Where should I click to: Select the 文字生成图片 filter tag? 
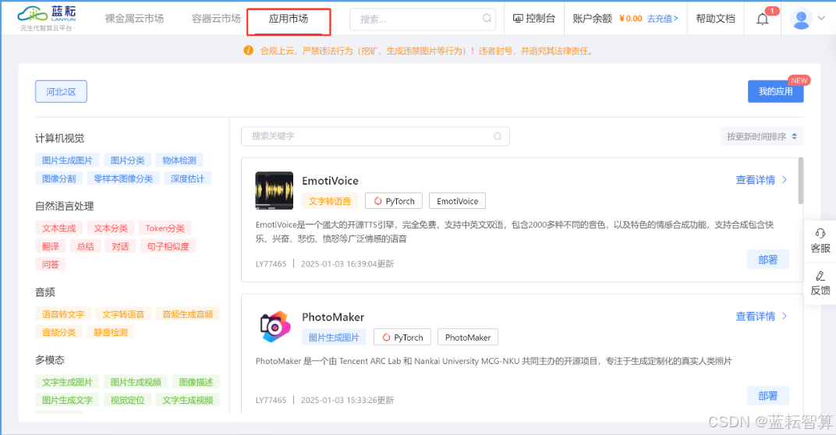pos(67,382)
